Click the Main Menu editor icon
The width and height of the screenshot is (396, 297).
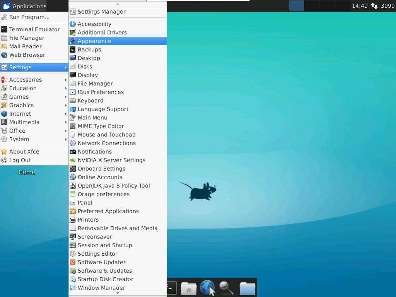(x=73, y=118)
